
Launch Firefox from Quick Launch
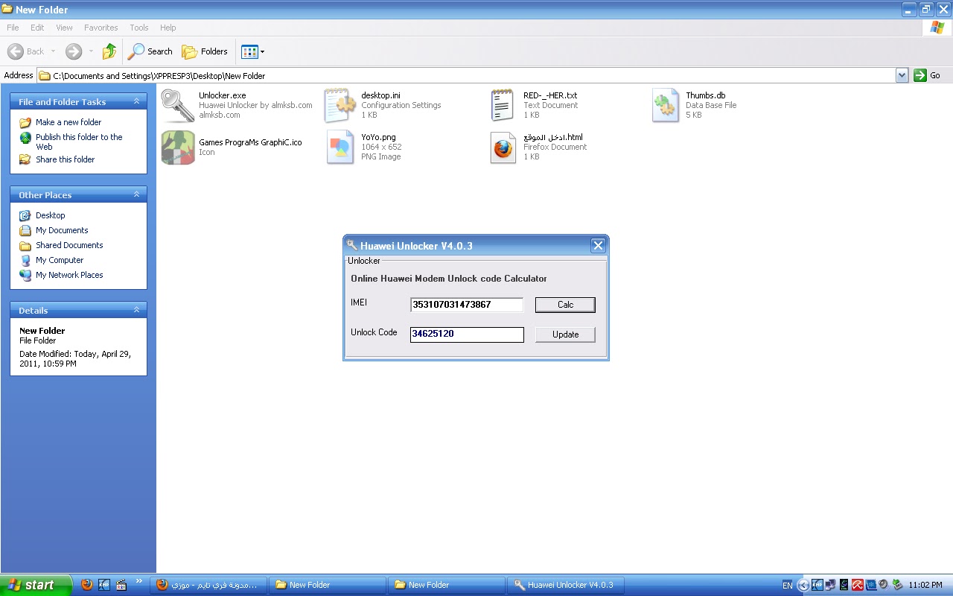click(86, 585)
